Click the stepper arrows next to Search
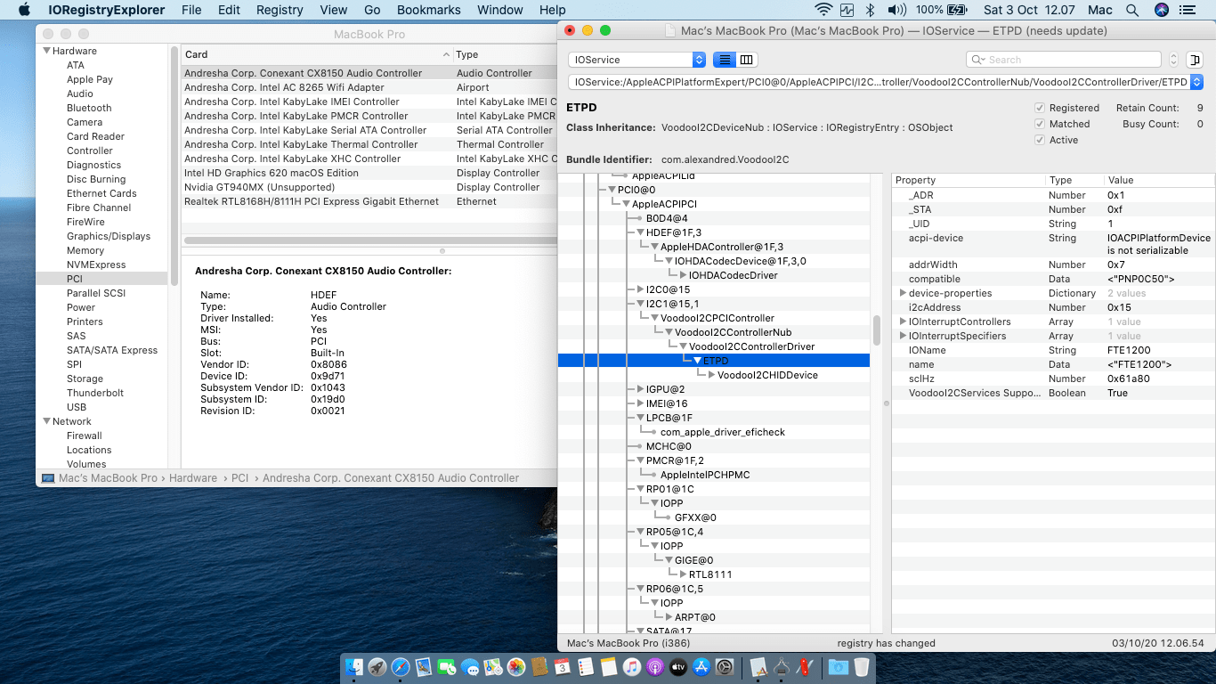 (1173, 60)
